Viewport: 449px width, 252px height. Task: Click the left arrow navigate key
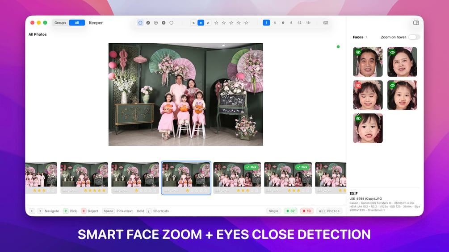[x=32, y=211]
